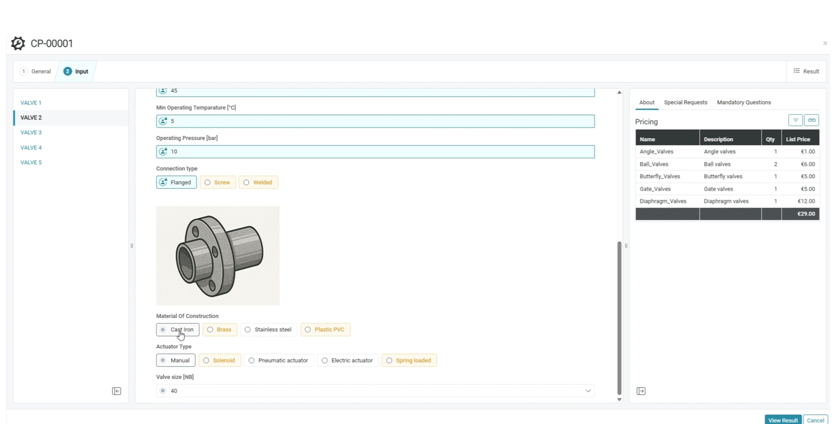Click the binoculars icon next to Pricing
Image resolution: width=836 pixels, height=424 pixels.
point(811,120)
